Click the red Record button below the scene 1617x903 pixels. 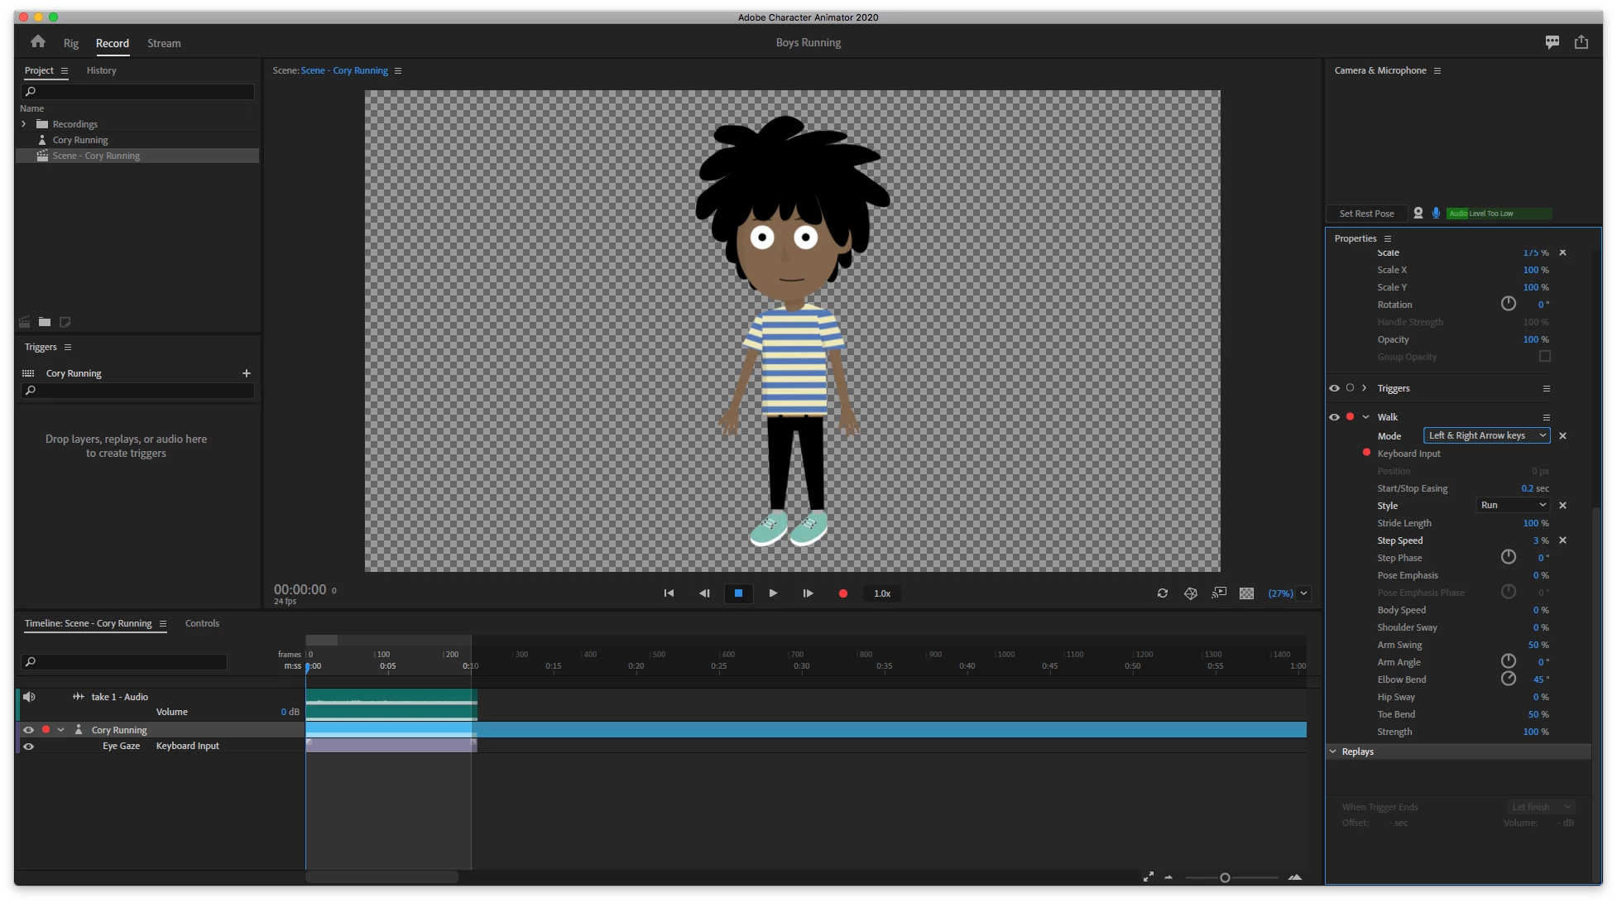click(x=842, y=593)
